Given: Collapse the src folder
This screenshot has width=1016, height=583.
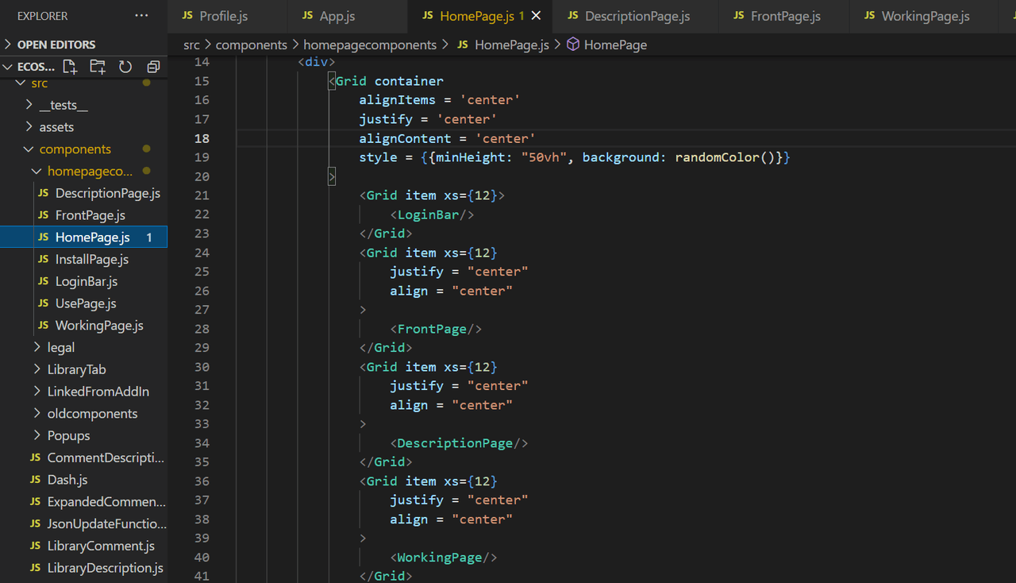Looking at the screenshot, I should point(21,83).
